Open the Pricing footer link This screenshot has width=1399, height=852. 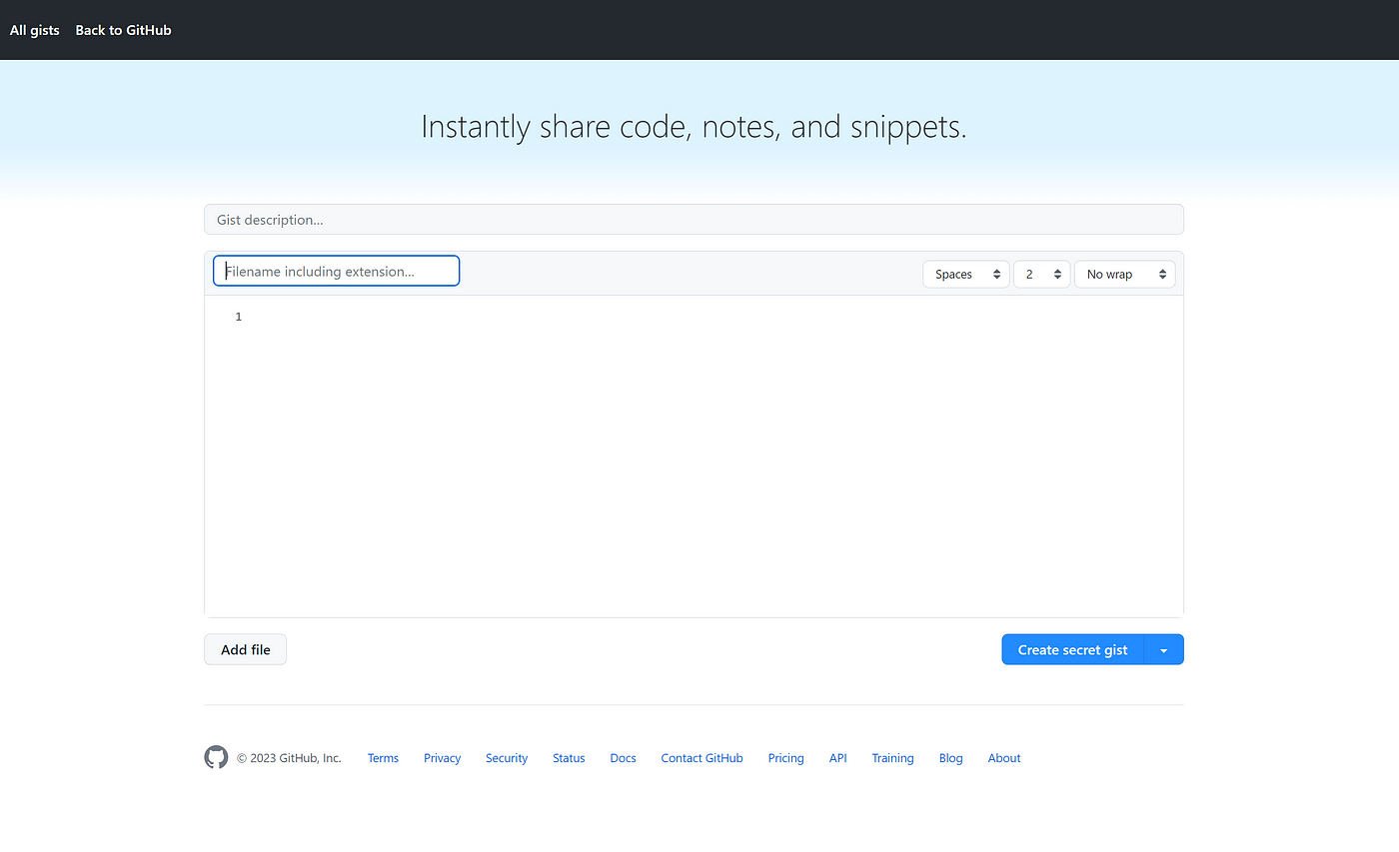pyautogui.click(x=785, y=758)
